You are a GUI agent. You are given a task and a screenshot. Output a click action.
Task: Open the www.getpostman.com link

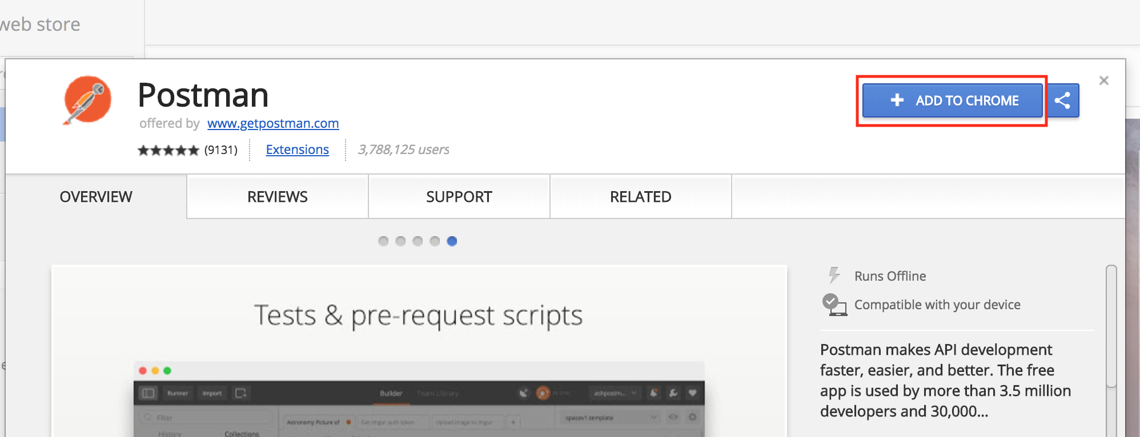273,123
